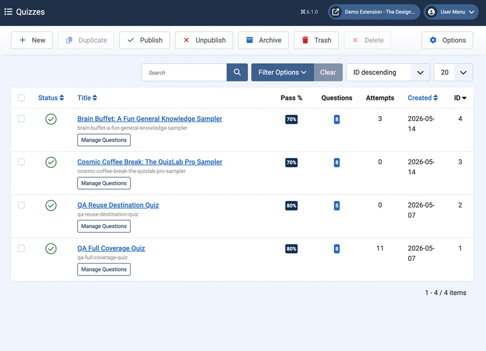Click the 1 - 4 / 4 items counter
The image size is (486, 351).
click(446, 292)
